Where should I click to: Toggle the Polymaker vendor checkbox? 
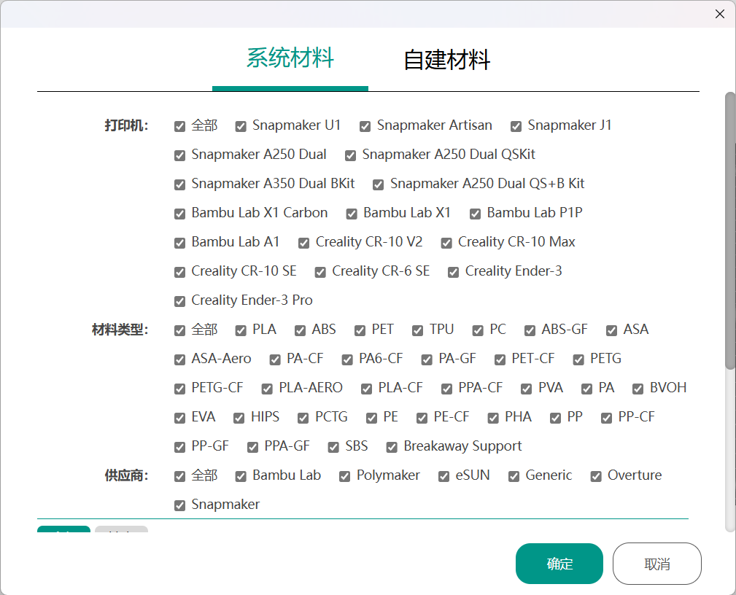point(345,476)
